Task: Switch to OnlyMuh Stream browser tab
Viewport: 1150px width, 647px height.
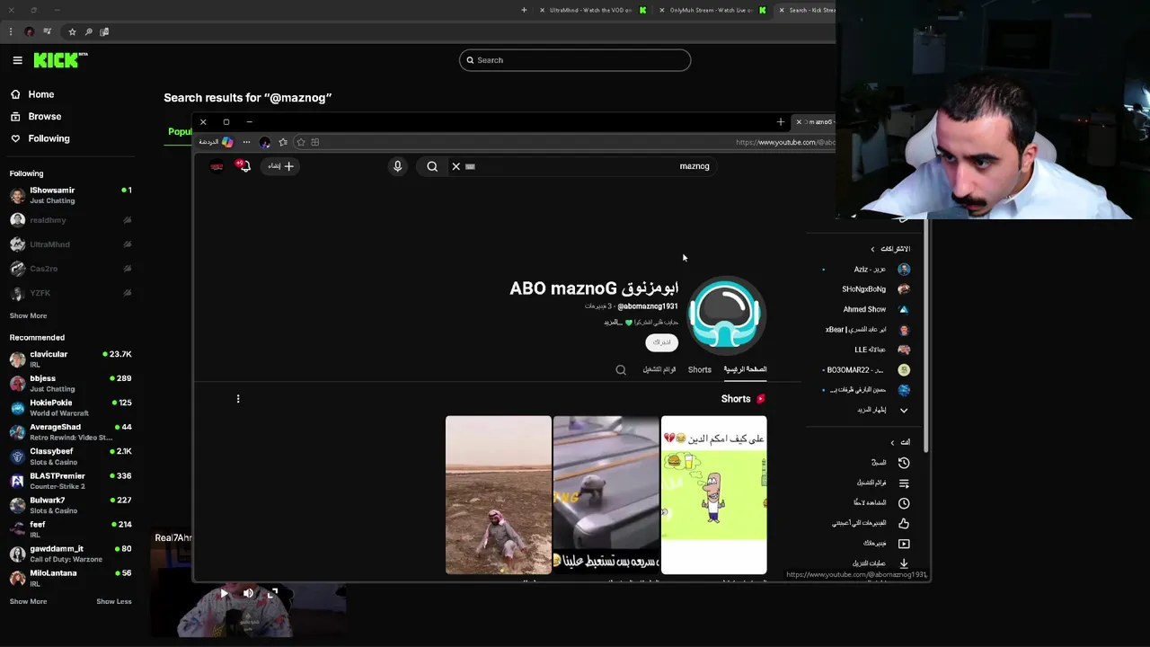Action: [712, 10]
